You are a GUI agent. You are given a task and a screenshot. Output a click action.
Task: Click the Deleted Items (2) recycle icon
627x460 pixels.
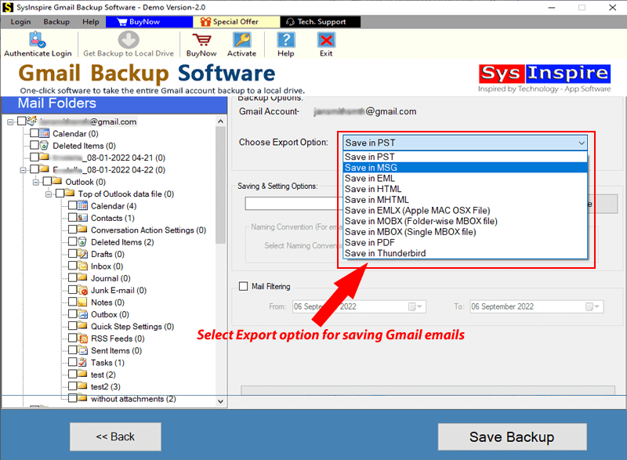(x=82, y=242)
